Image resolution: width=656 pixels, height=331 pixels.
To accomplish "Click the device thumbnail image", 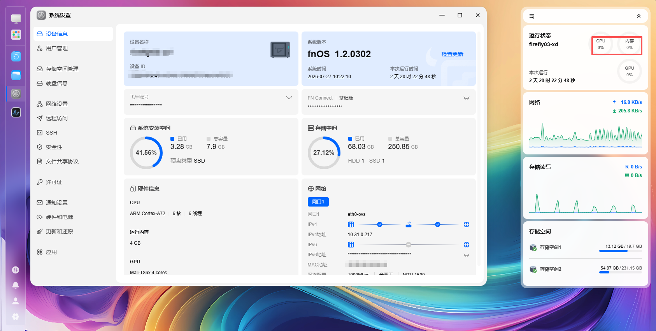I will [280, 50].
